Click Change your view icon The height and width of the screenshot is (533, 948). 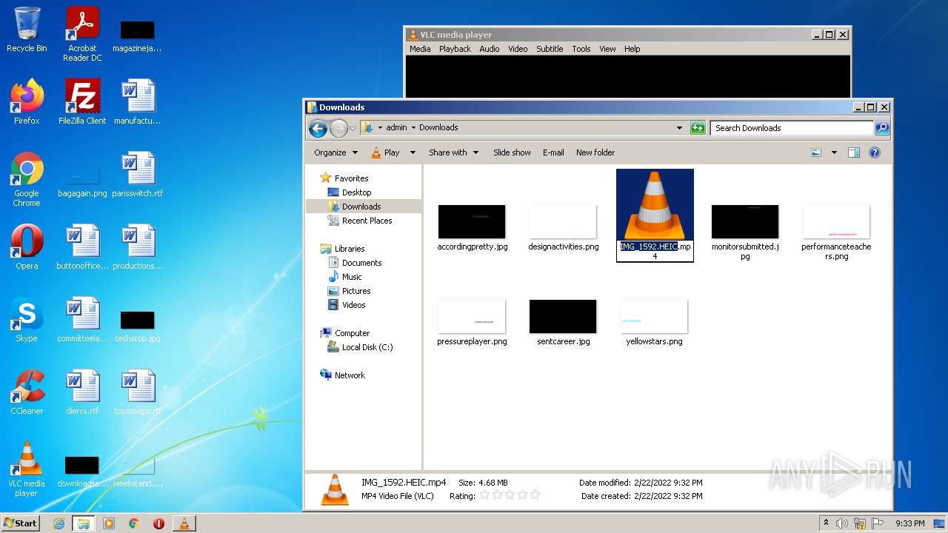click(816, 152)
